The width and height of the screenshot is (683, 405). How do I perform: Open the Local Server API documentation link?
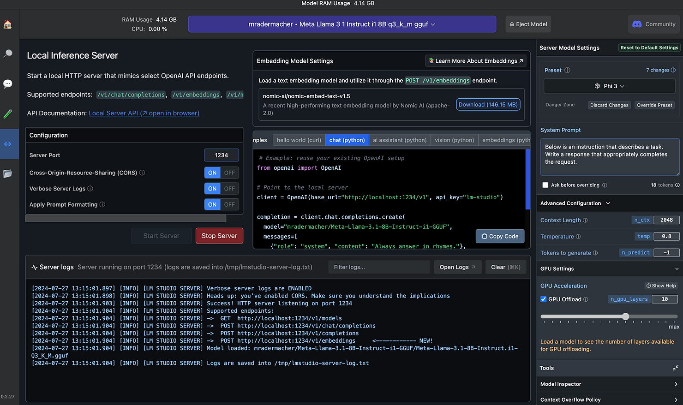(x=144, y=113)
